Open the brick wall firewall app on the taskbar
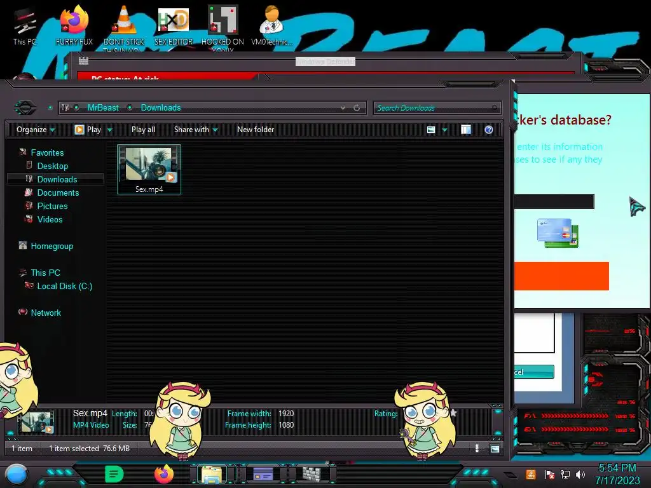Viewport: 651px width, 488px height. click(312, 473)
